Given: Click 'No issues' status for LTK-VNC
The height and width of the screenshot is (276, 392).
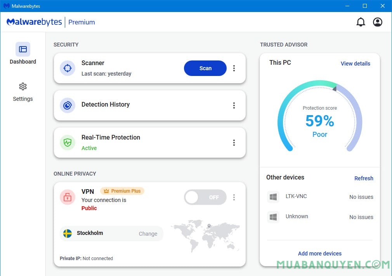Looking at the screenshot, I should tap(361, 197).
